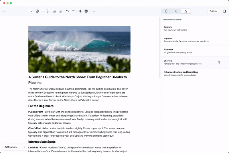
Task: Select Enhance structure and formatting option
Action: pos(195,73)
